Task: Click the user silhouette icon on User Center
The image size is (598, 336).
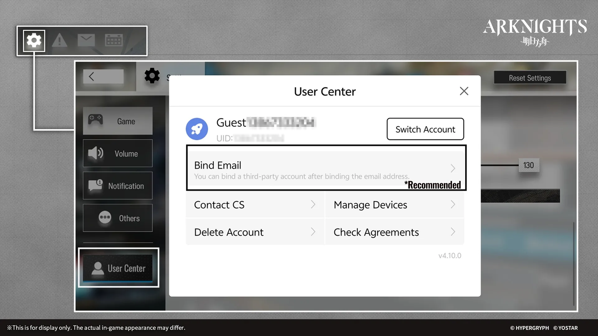Action: (98, 268)
